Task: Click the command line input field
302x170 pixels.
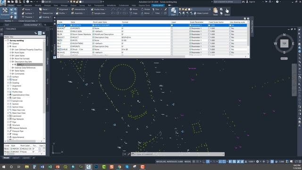Action: (177, 154)
